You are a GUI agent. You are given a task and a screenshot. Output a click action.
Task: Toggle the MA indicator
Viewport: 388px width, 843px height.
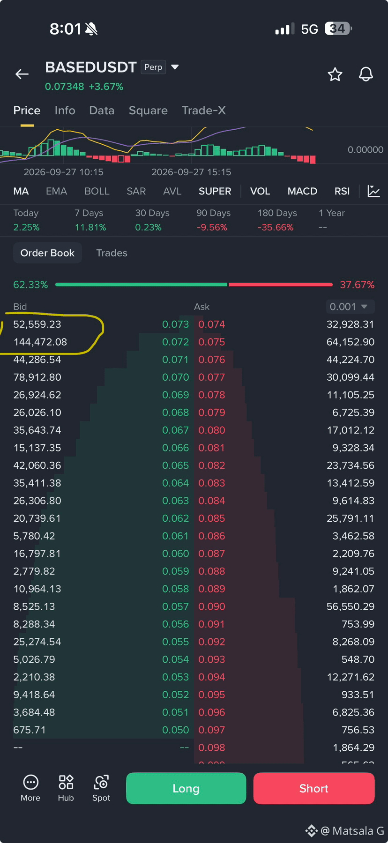tap(21, 191)
